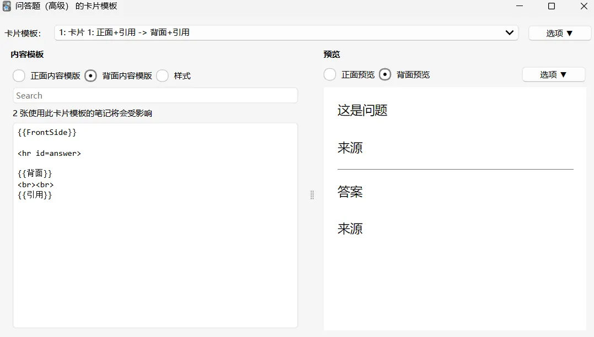Open the 卡片模板 dropdown list
This screenshot has height=337, width=594.
pos(286,32)
